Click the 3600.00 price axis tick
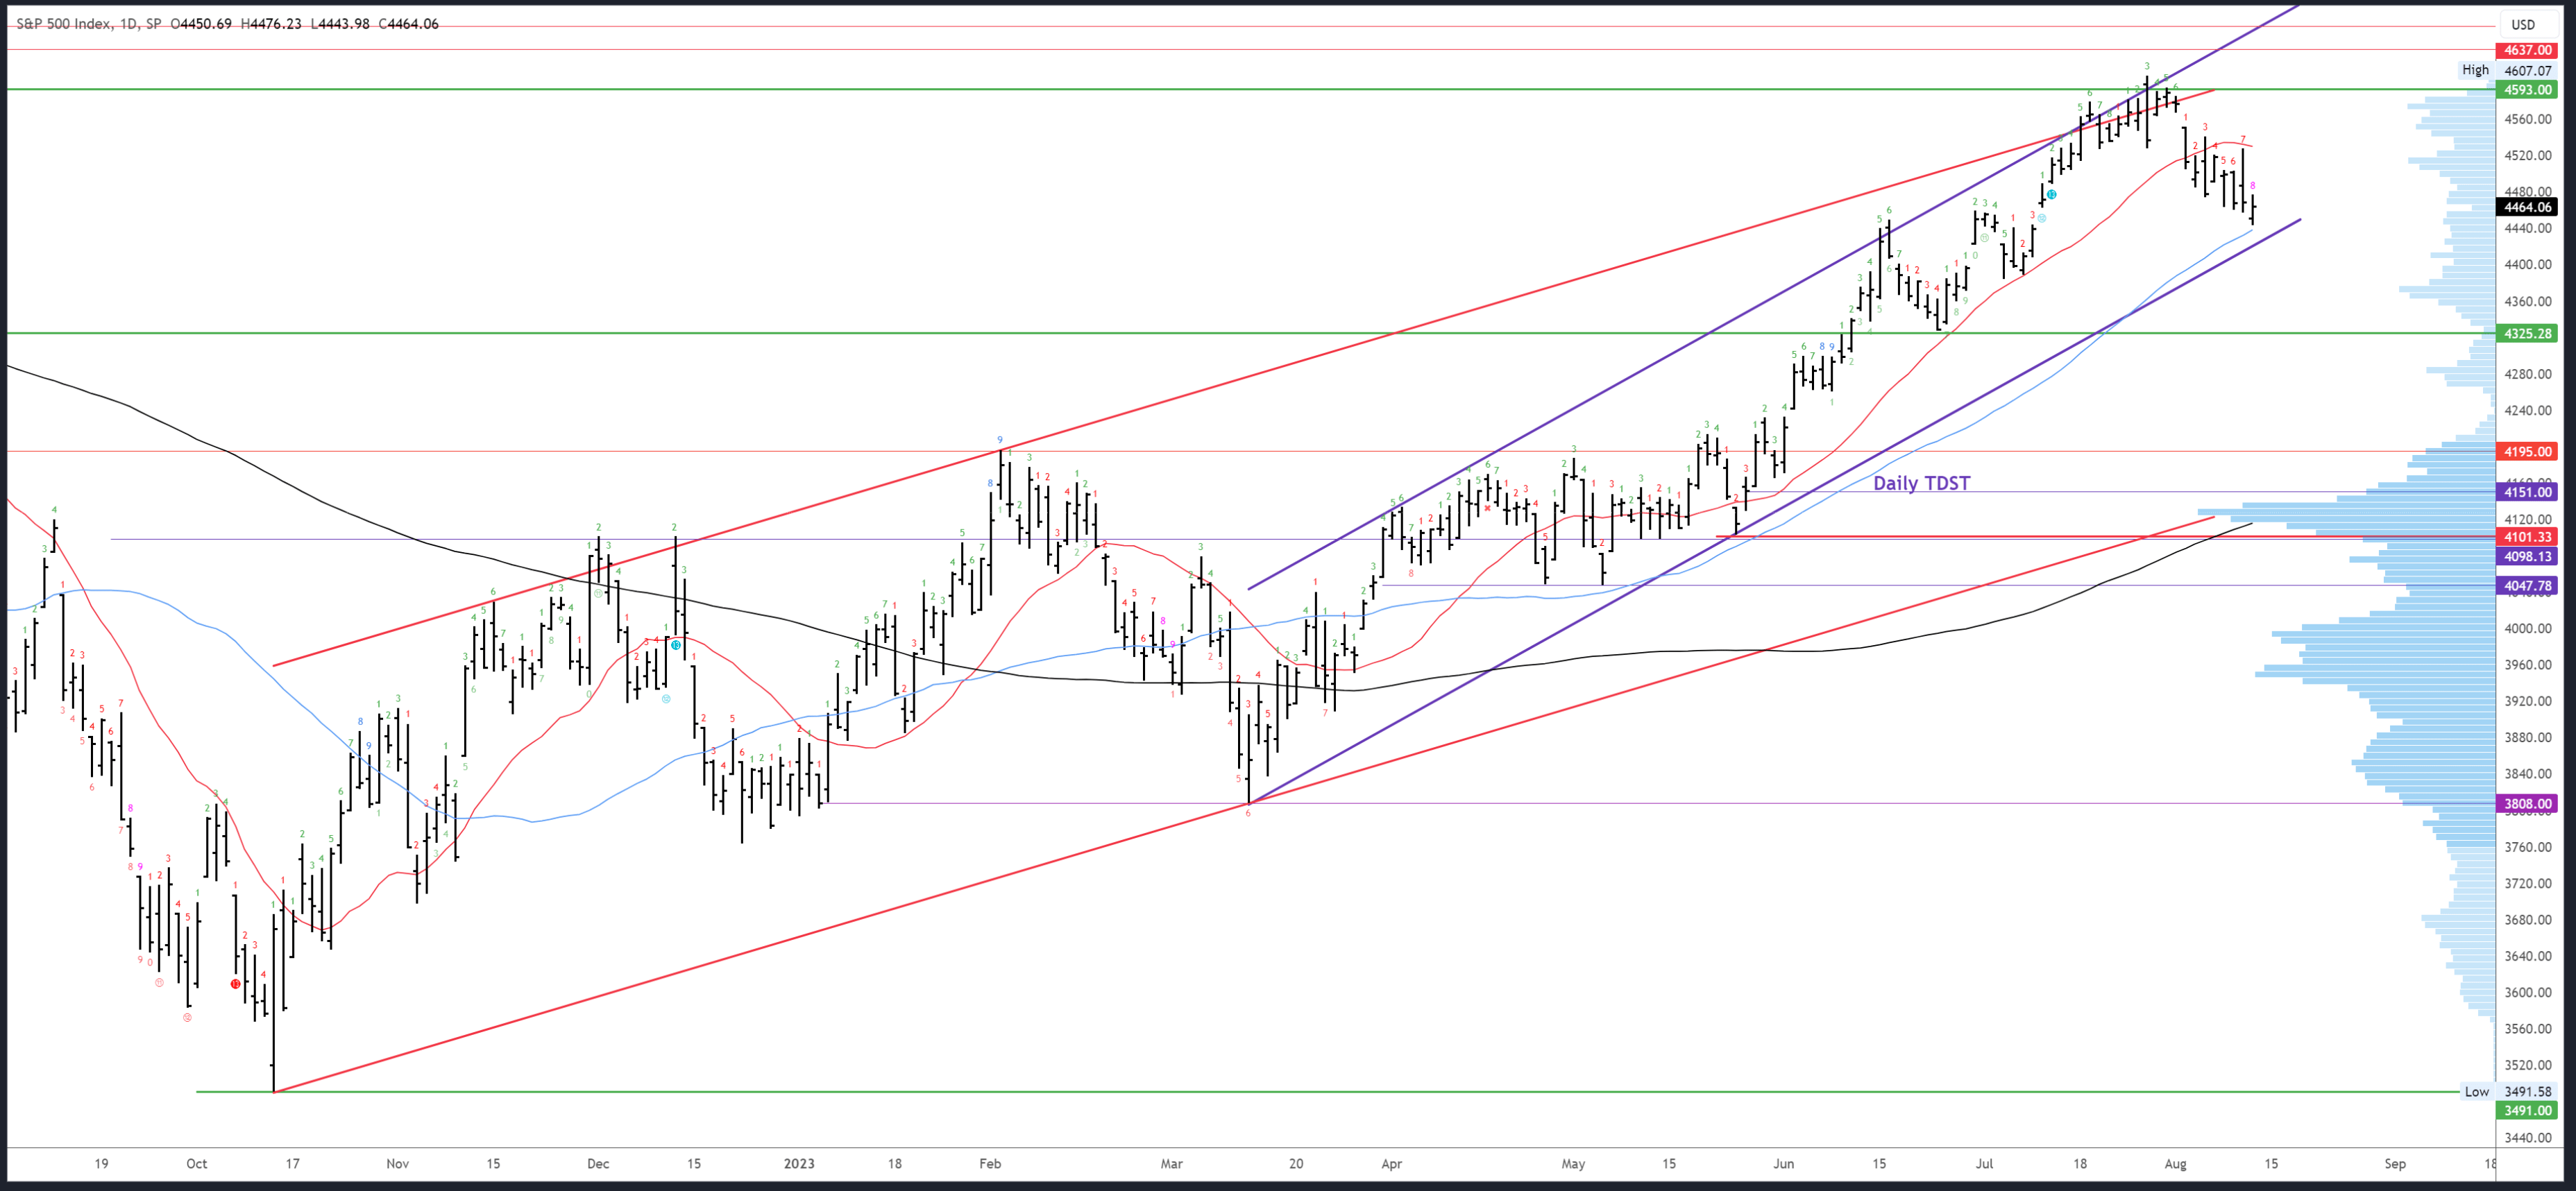 point(2527,992)
